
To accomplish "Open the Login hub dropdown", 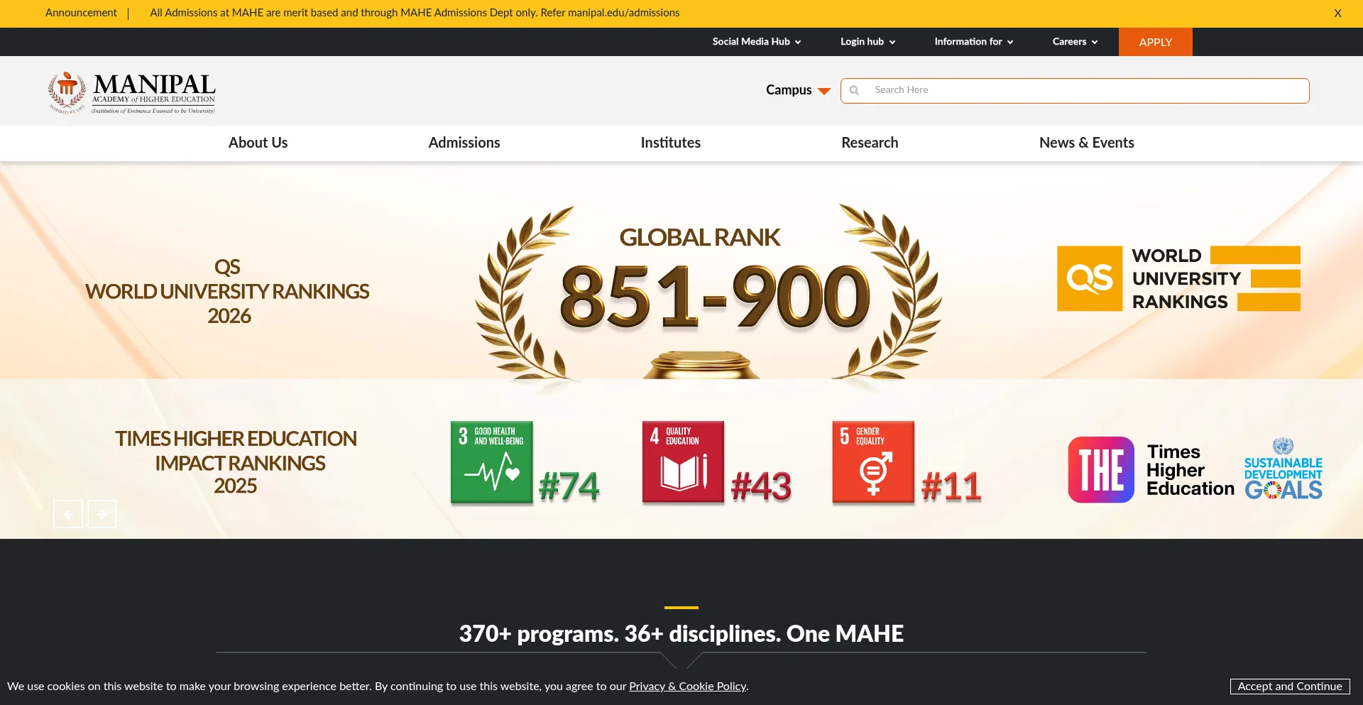I will click(867, 42).
